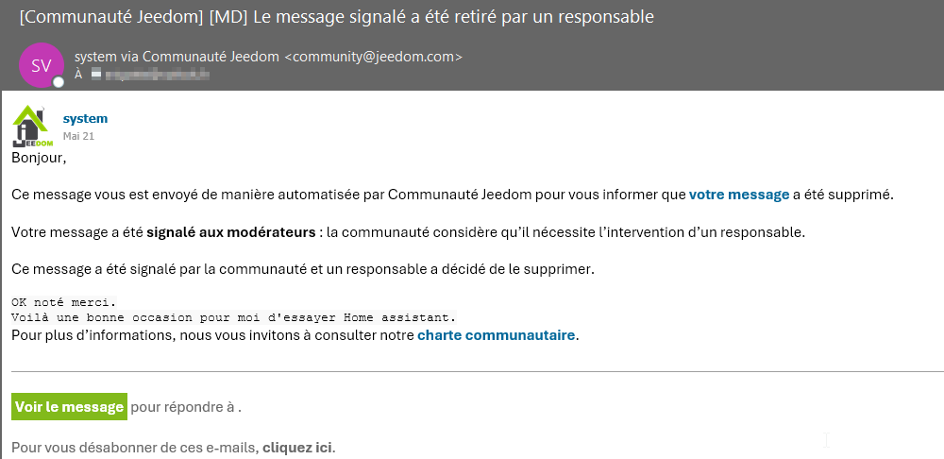Click the quoted 'OK noté merci.' line
This screenshot has height=459, width=944.
tap(64, 302)
